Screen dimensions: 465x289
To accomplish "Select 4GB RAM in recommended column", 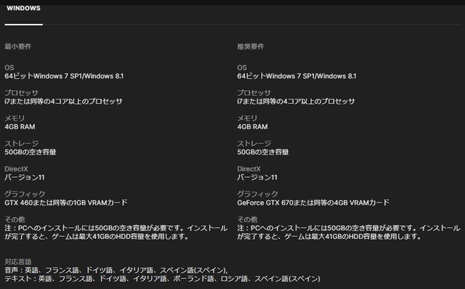I will click(252, 127).
